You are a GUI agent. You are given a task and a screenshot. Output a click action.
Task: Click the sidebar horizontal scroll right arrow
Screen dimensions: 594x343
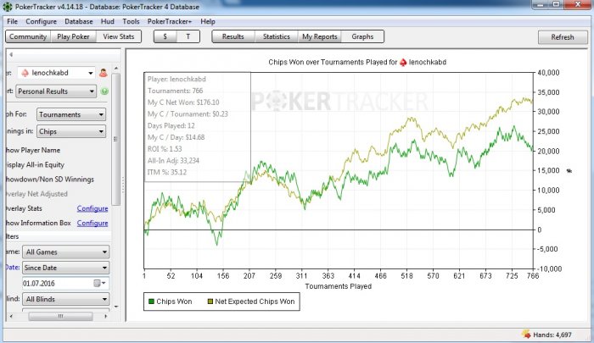[106, 316]
